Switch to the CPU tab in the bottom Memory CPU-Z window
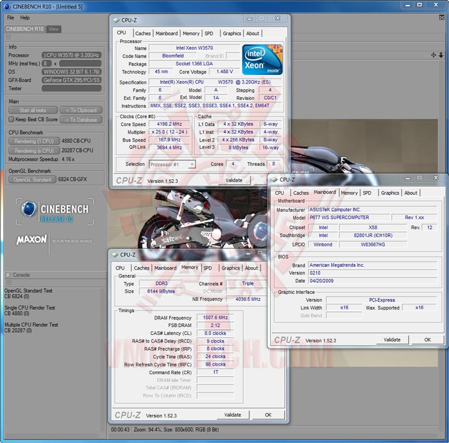This screenshot has height=443, width=449. tap(120, 268)
